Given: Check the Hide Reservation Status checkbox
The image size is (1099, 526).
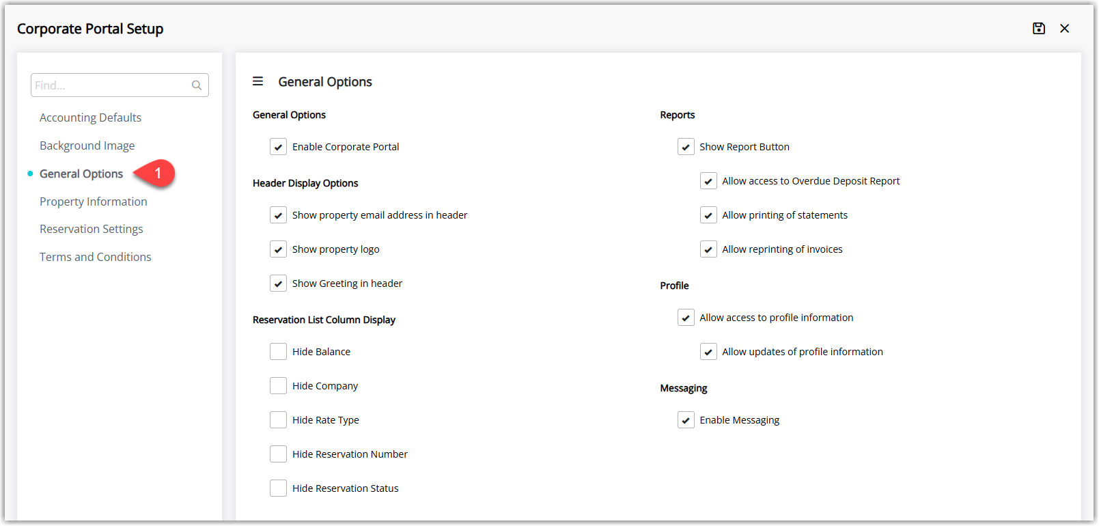Looking at the screenshot, I should (278, 488).
